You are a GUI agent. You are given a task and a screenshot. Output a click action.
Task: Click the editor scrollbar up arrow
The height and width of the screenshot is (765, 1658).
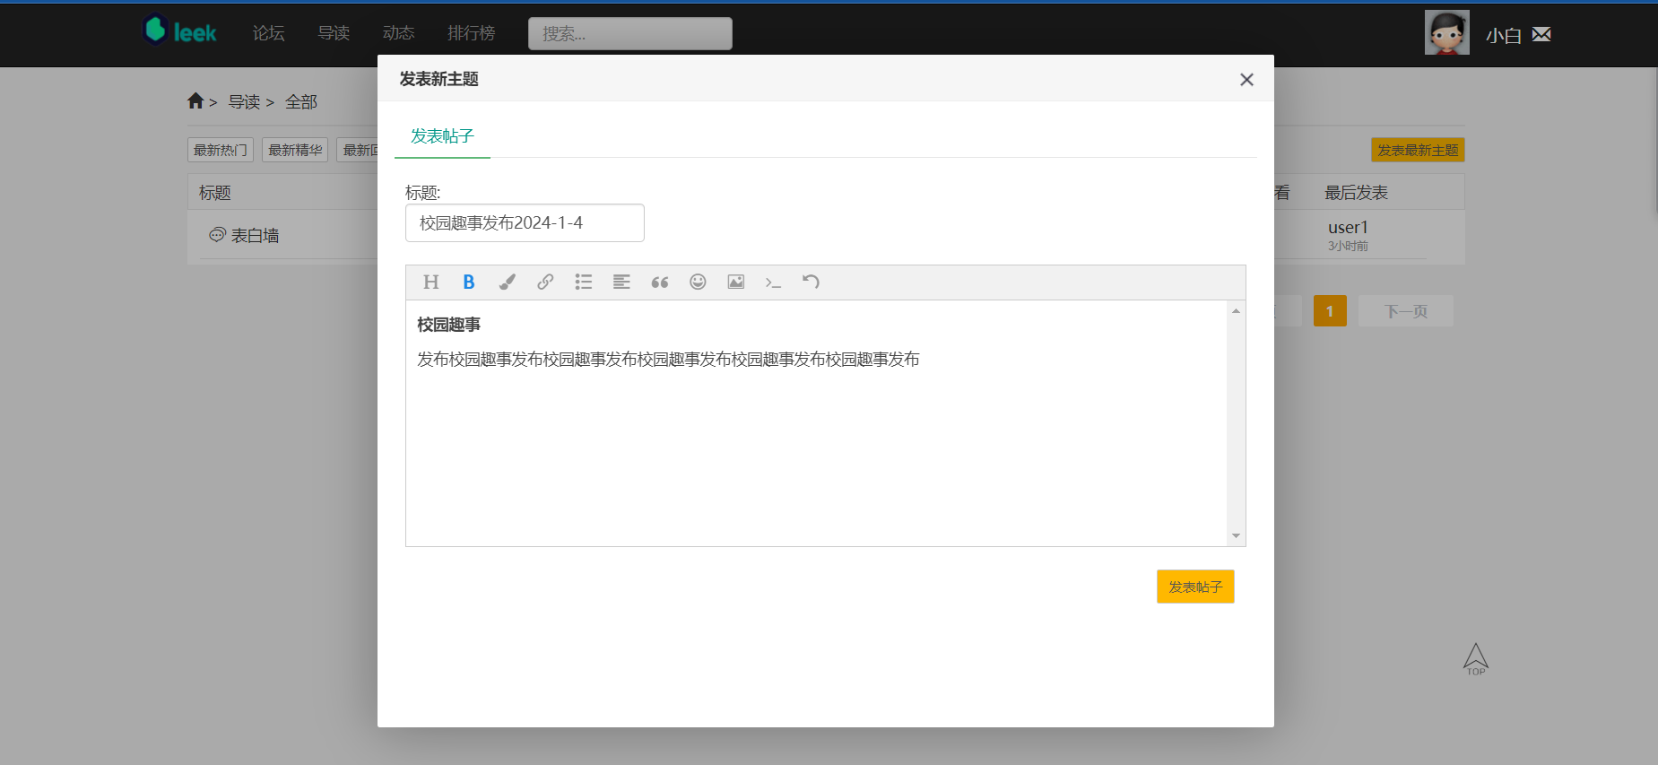pos(1236,310)
